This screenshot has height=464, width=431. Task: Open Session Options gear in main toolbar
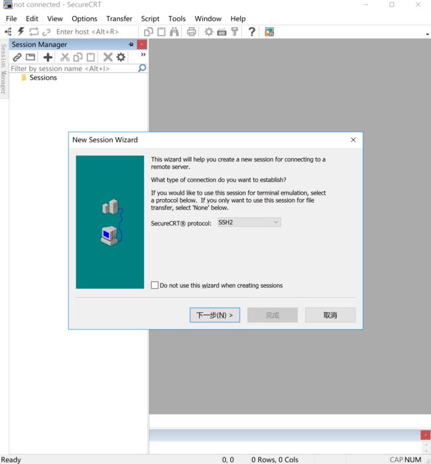(x=209, y=32)
